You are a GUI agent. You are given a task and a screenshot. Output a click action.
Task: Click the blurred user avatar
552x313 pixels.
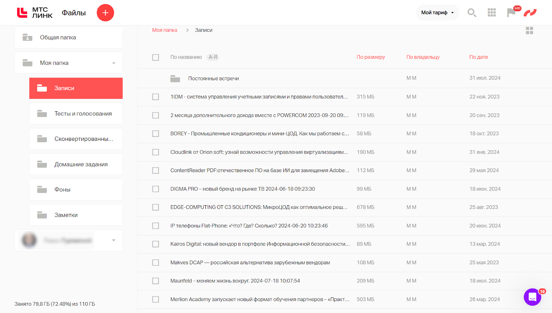click(x=29, y=240)
